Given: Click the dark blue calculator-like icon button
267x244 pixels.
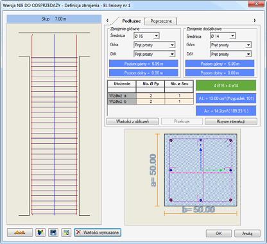Looking at the screenshot, I should click(53, 232).
